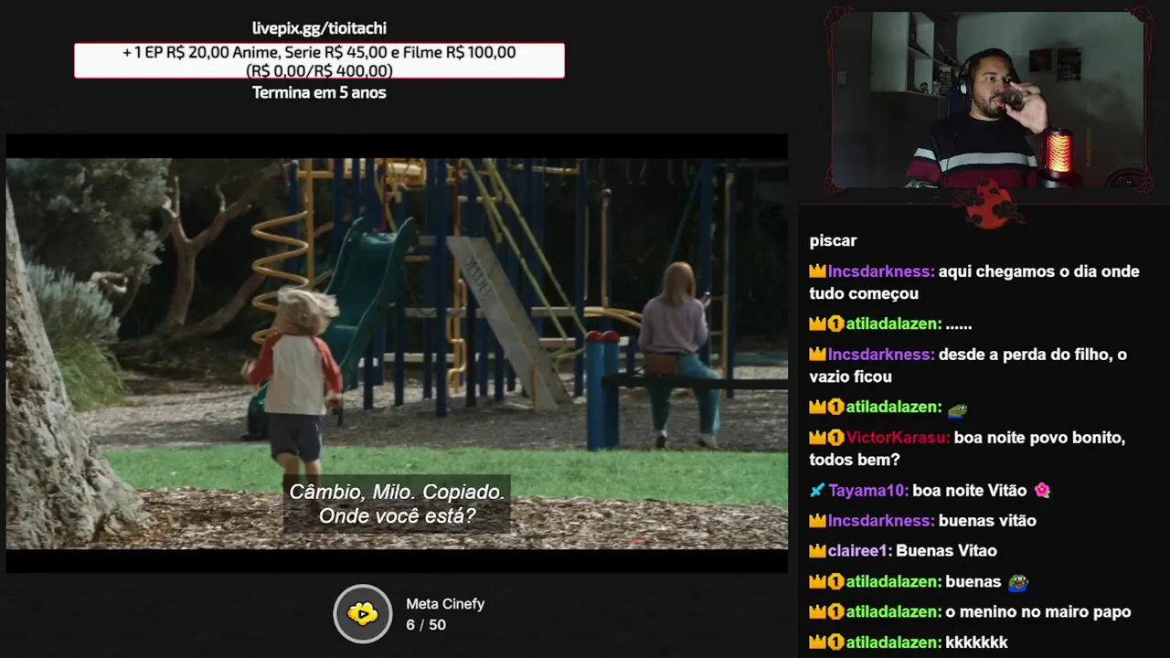Click username Incsdarkness on "buenas vitão" message
Image resolution: width=1170 pixels, height=658 pixels.
(881, 521)
